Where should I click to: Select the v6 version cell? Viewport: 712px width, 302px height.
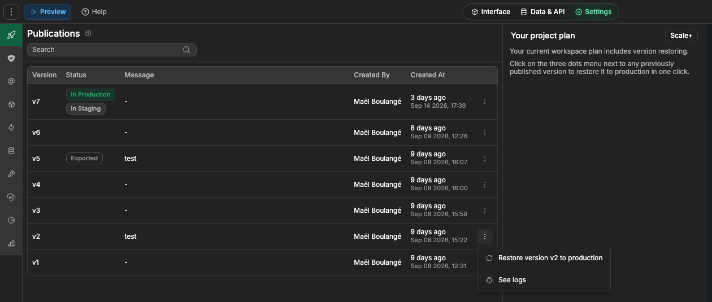(36, 133)
